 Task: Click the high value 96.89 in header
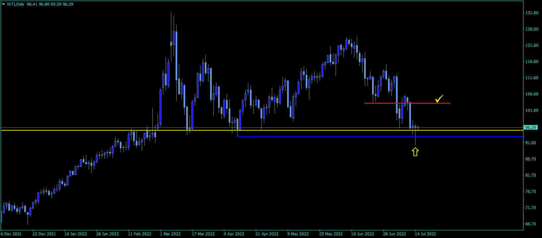[x=44, y=4]
